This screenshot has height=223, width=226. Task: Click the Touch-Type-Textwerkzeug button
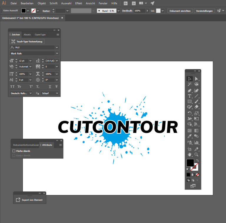point(27,42)
